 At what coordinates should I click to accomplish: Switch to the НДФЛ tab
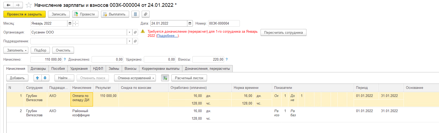(98, 69)
